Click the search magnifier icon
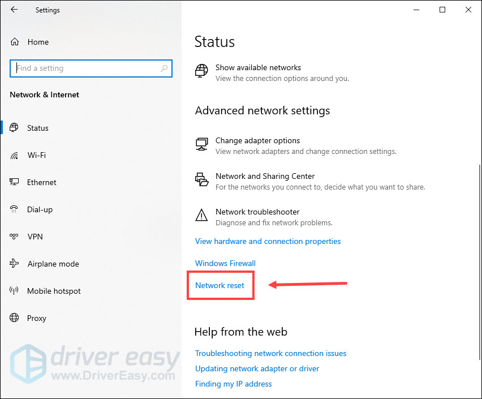 click(x=164, y=68)
